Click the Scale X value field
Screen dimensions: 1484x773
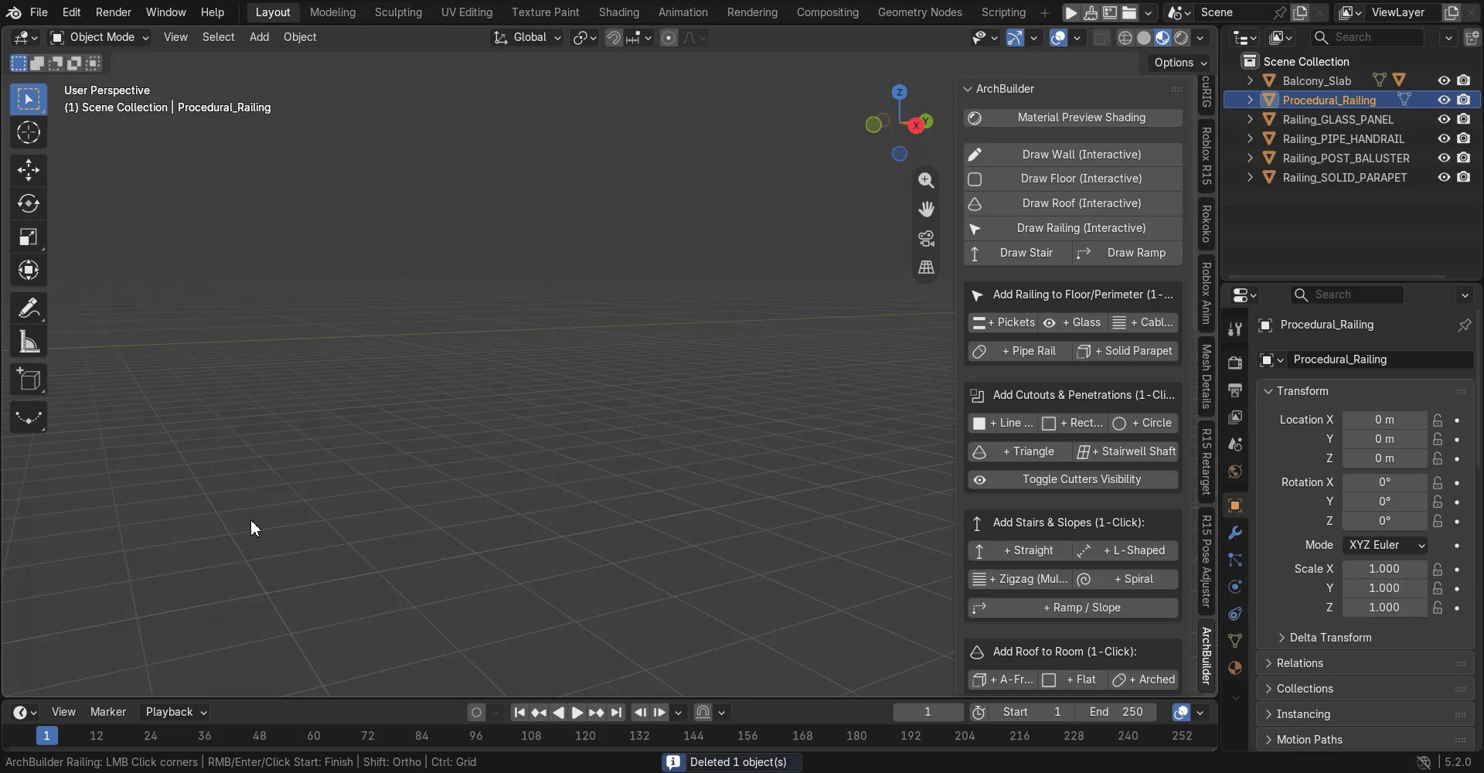coord(1384,569)
